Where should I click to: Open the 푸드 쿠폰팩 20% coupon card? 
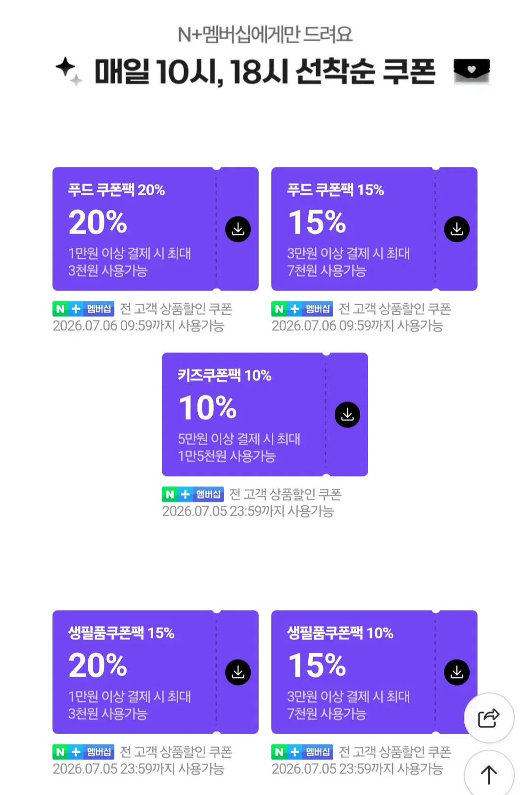pyautogui.click(x=156, y=229)
